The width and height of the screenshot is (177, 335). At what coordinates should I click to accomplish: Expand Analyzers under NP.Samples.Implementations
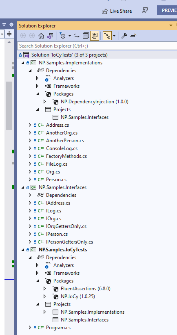[x=38, y=78]
